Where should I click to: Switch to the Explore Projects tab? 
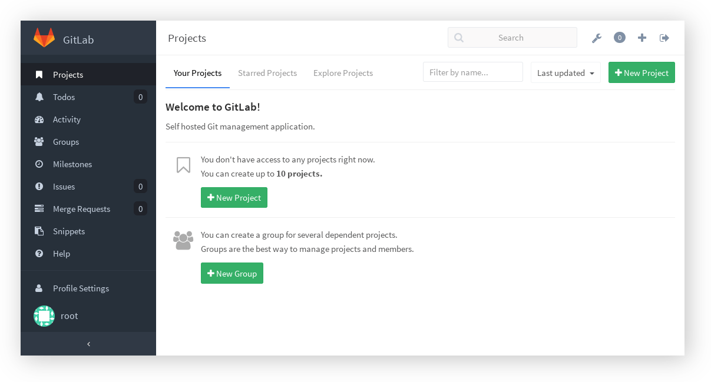click(x=343, y=73)
